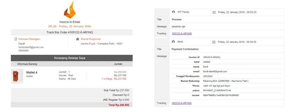Click the phone number 08888888

click(23, 51)
